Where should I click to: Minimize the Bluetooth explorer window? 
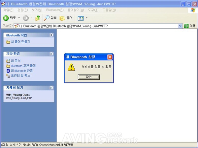click(x=183, y=4)
